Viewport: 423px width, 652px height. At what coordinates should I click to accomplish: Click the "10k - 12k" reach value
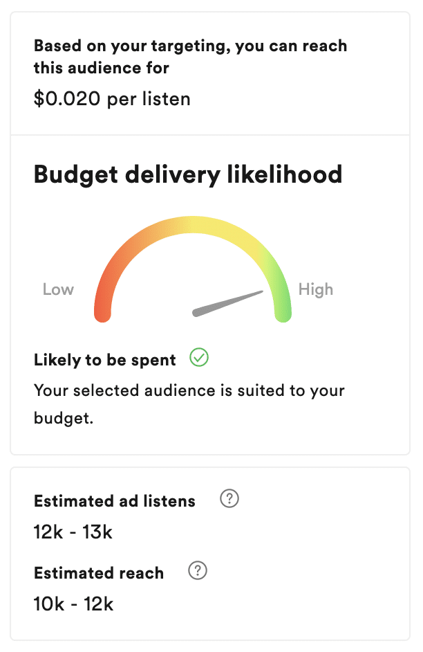coord(73,604)
